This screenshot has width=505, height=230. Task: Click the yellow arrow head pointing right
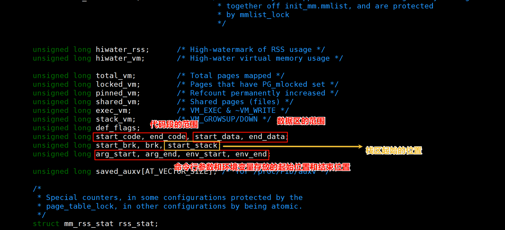[360, 146]
